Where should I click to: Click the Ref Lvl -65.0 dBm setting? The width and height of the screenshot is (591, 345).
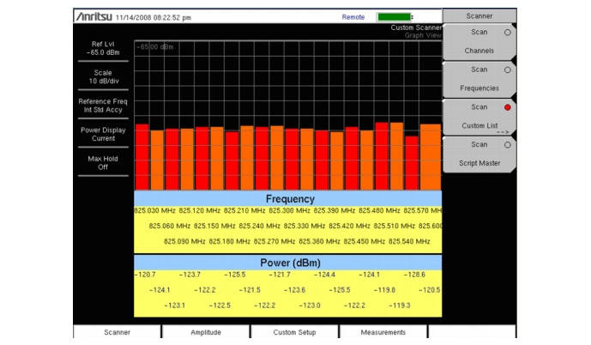tap(103, 48)
